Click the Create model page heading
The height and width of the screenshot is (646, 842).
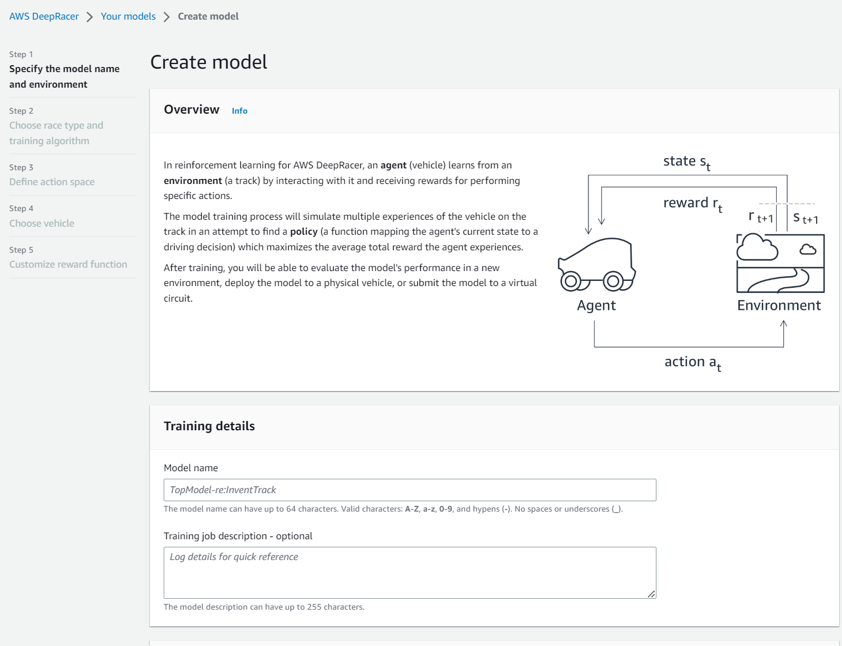point(209,62)
